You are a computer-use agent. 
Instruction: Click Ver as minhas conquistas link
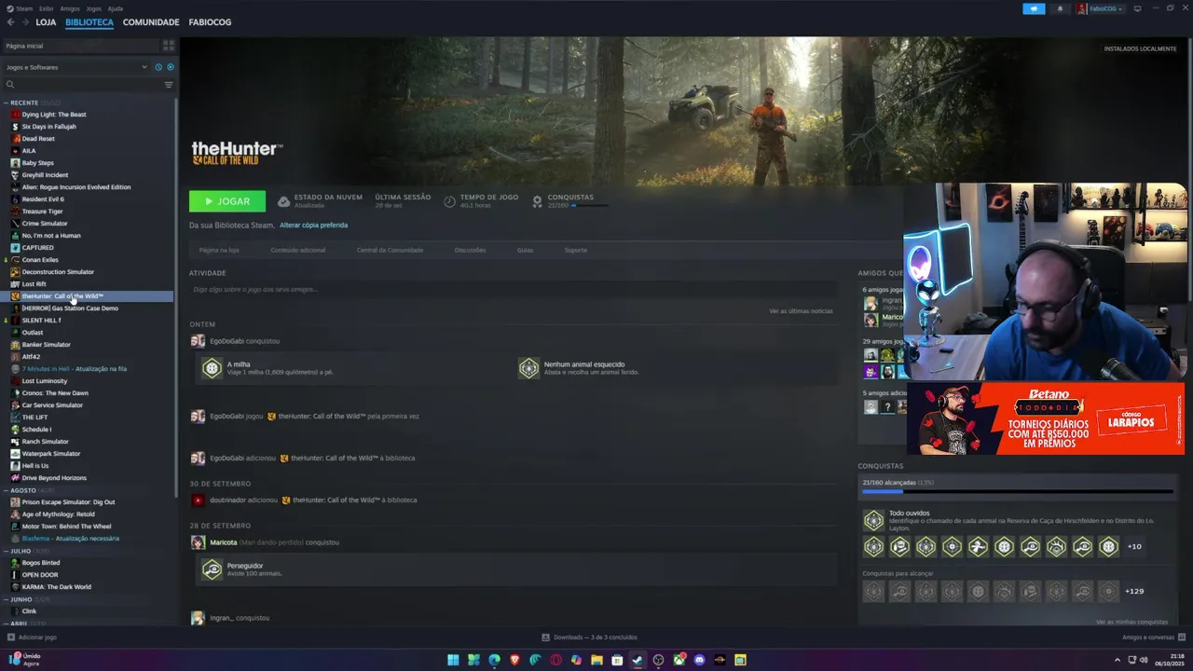1131,622
